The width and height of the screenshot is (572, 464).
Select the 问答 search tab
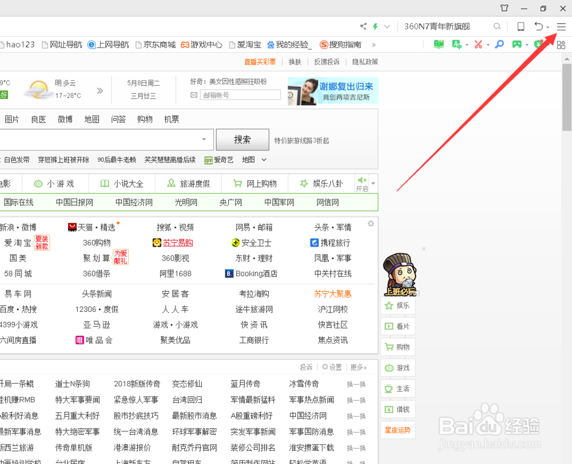tap(118, 120)
